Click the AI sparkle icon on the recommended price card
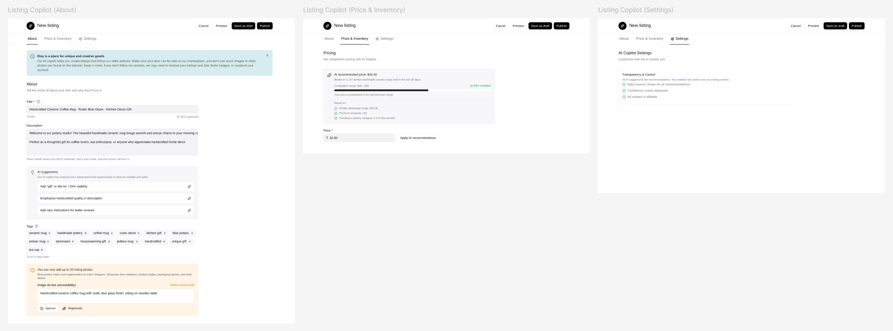This screenshot has height=331, width=893. coord(329,74)
